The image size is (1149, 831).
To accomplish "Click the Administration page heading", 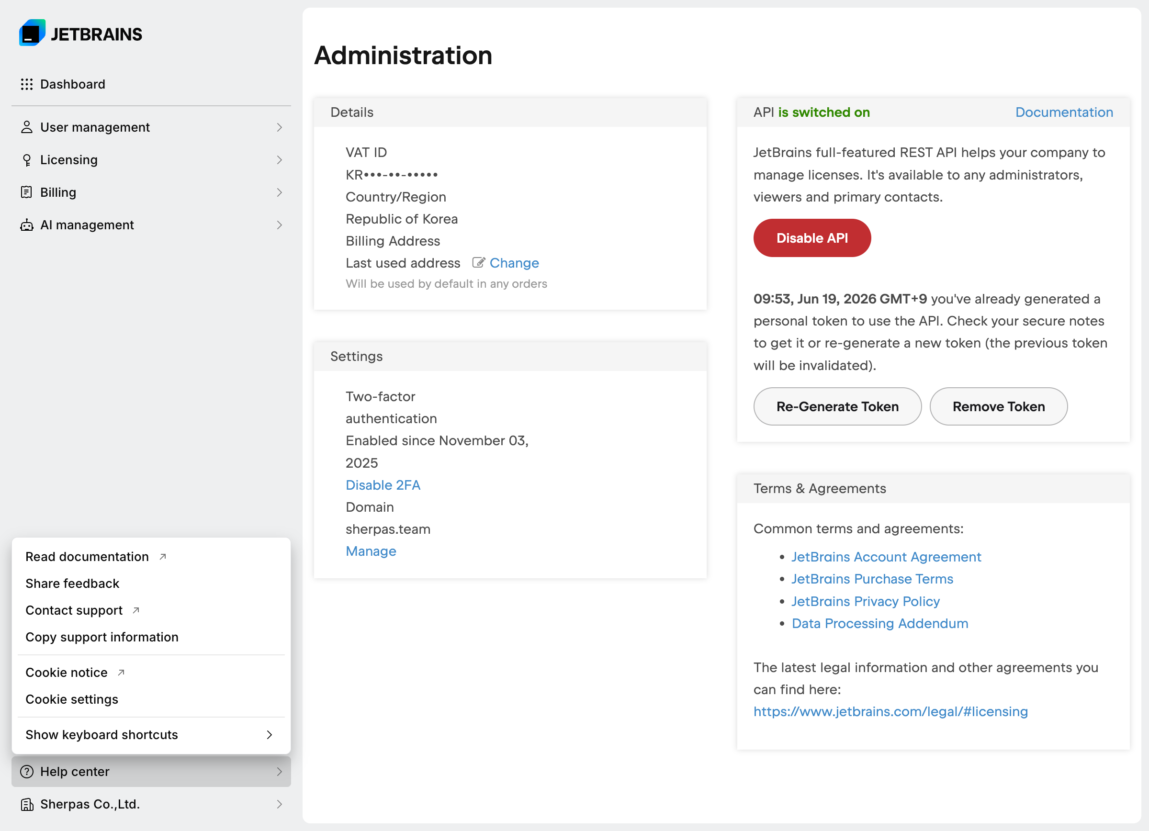I will 403,55.
